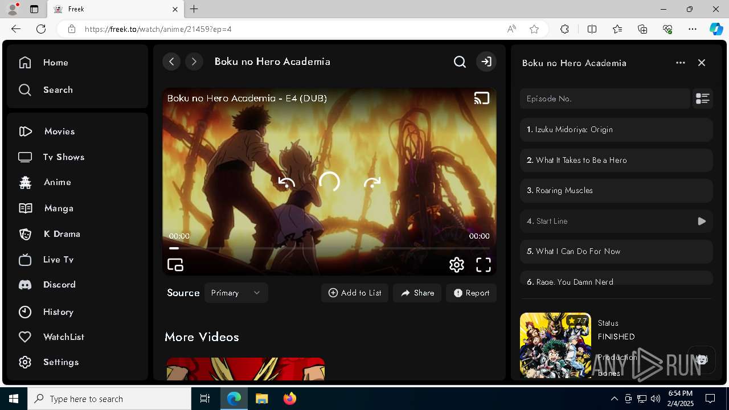Expand the Source Primary dropdown

pyautogui.click(x=236, y=293)
